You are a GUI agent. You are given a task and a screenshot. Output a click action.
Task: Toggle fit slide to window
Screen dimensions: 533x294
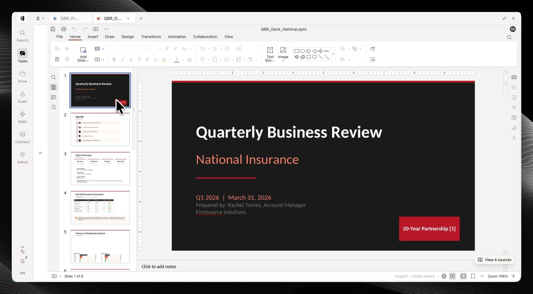(x=463, y=276)
